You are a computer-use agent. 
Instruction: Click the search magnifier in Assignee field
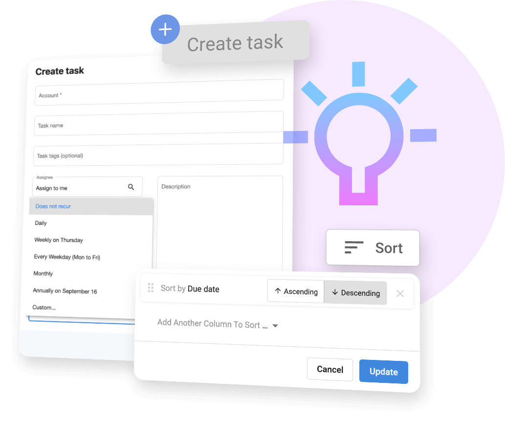[x=131, y=187]
